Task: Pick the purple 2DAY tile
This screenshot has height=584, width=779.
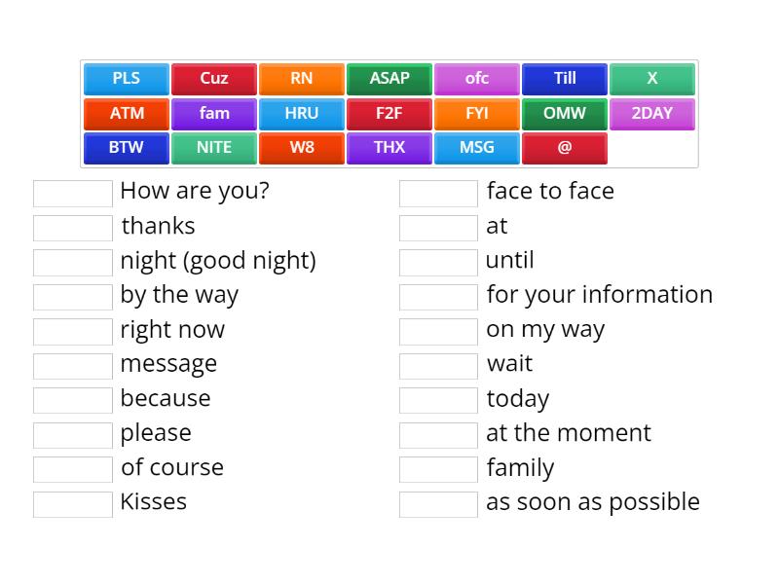Action: click(x=652, y=114)
